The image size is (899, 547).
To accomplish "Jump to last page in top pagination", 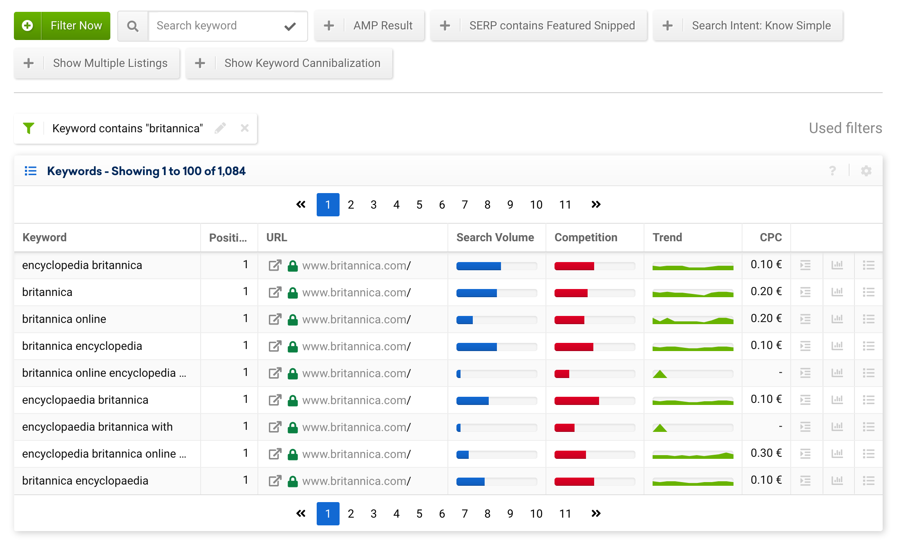I will 596,205.
